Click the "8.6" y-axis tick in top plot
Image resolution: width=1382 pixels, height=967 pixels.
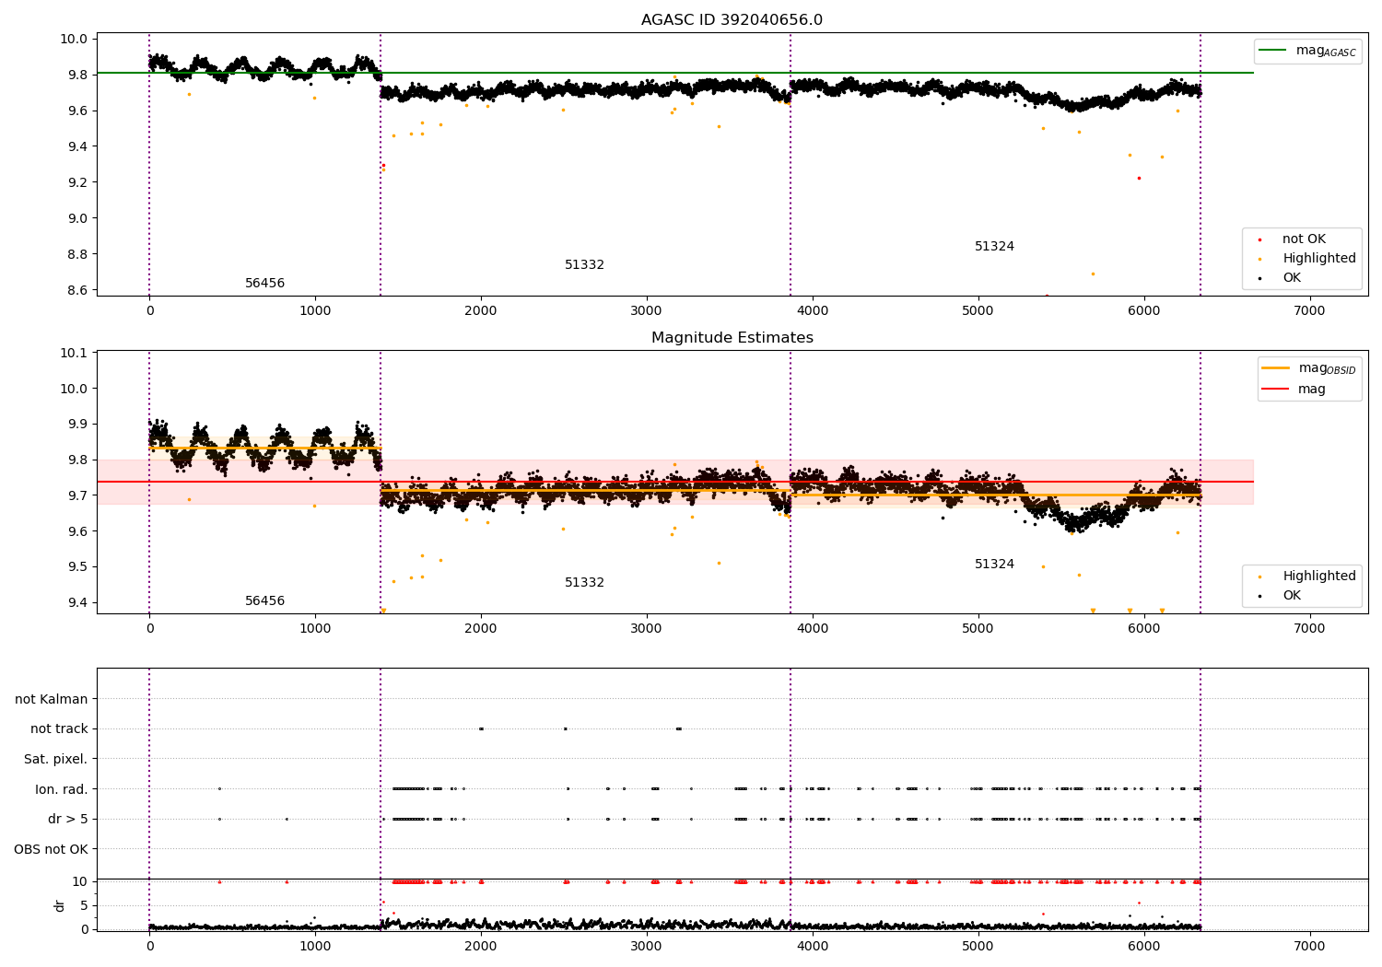(79, 290)
